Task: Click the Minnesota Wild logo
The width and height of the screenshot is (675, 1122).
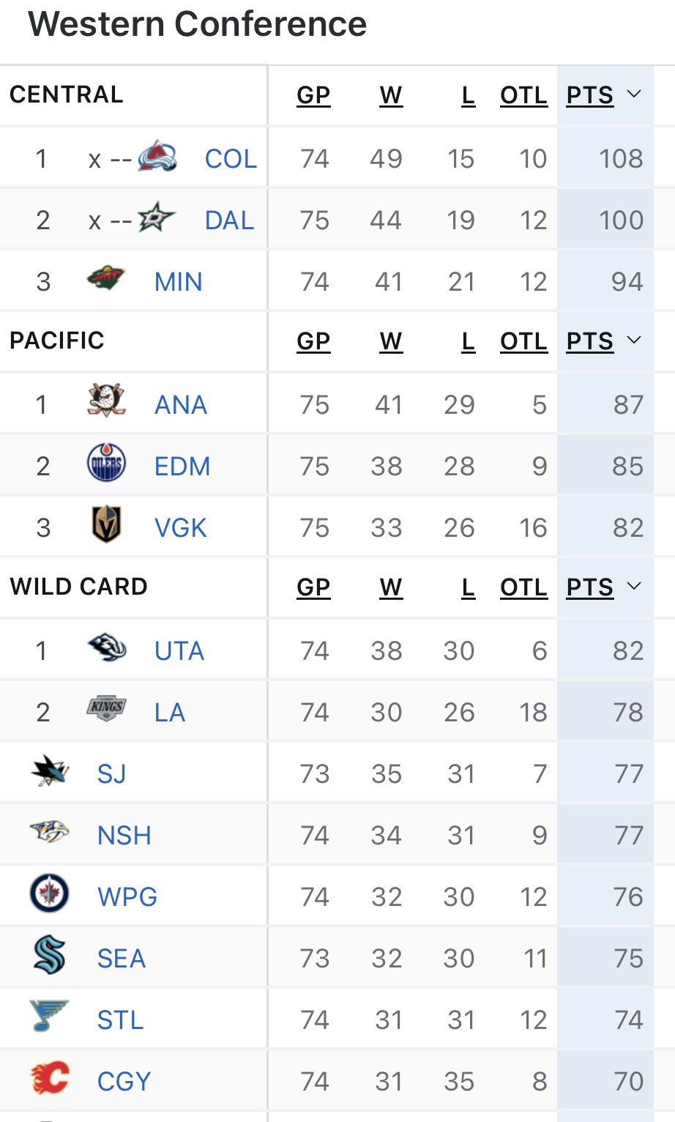Action: tap(105, 279)
